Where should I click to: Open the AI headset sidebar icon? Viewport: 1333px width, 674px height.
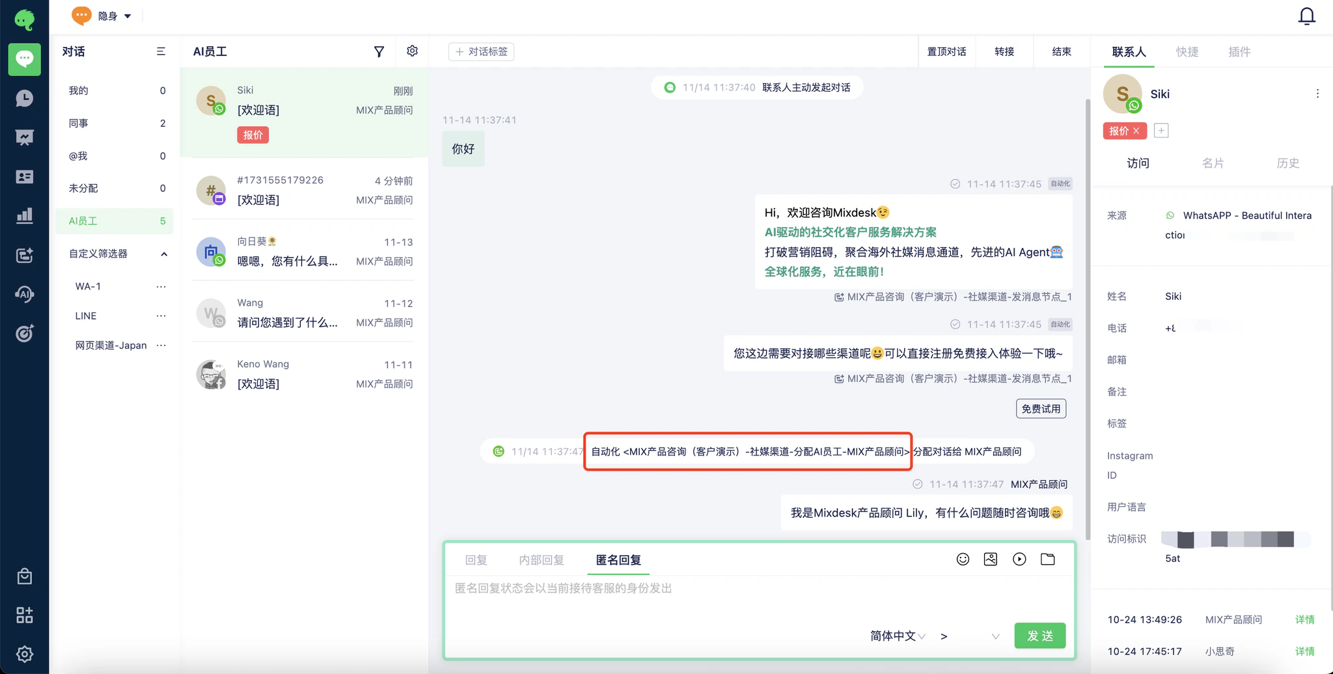point(24,294)
